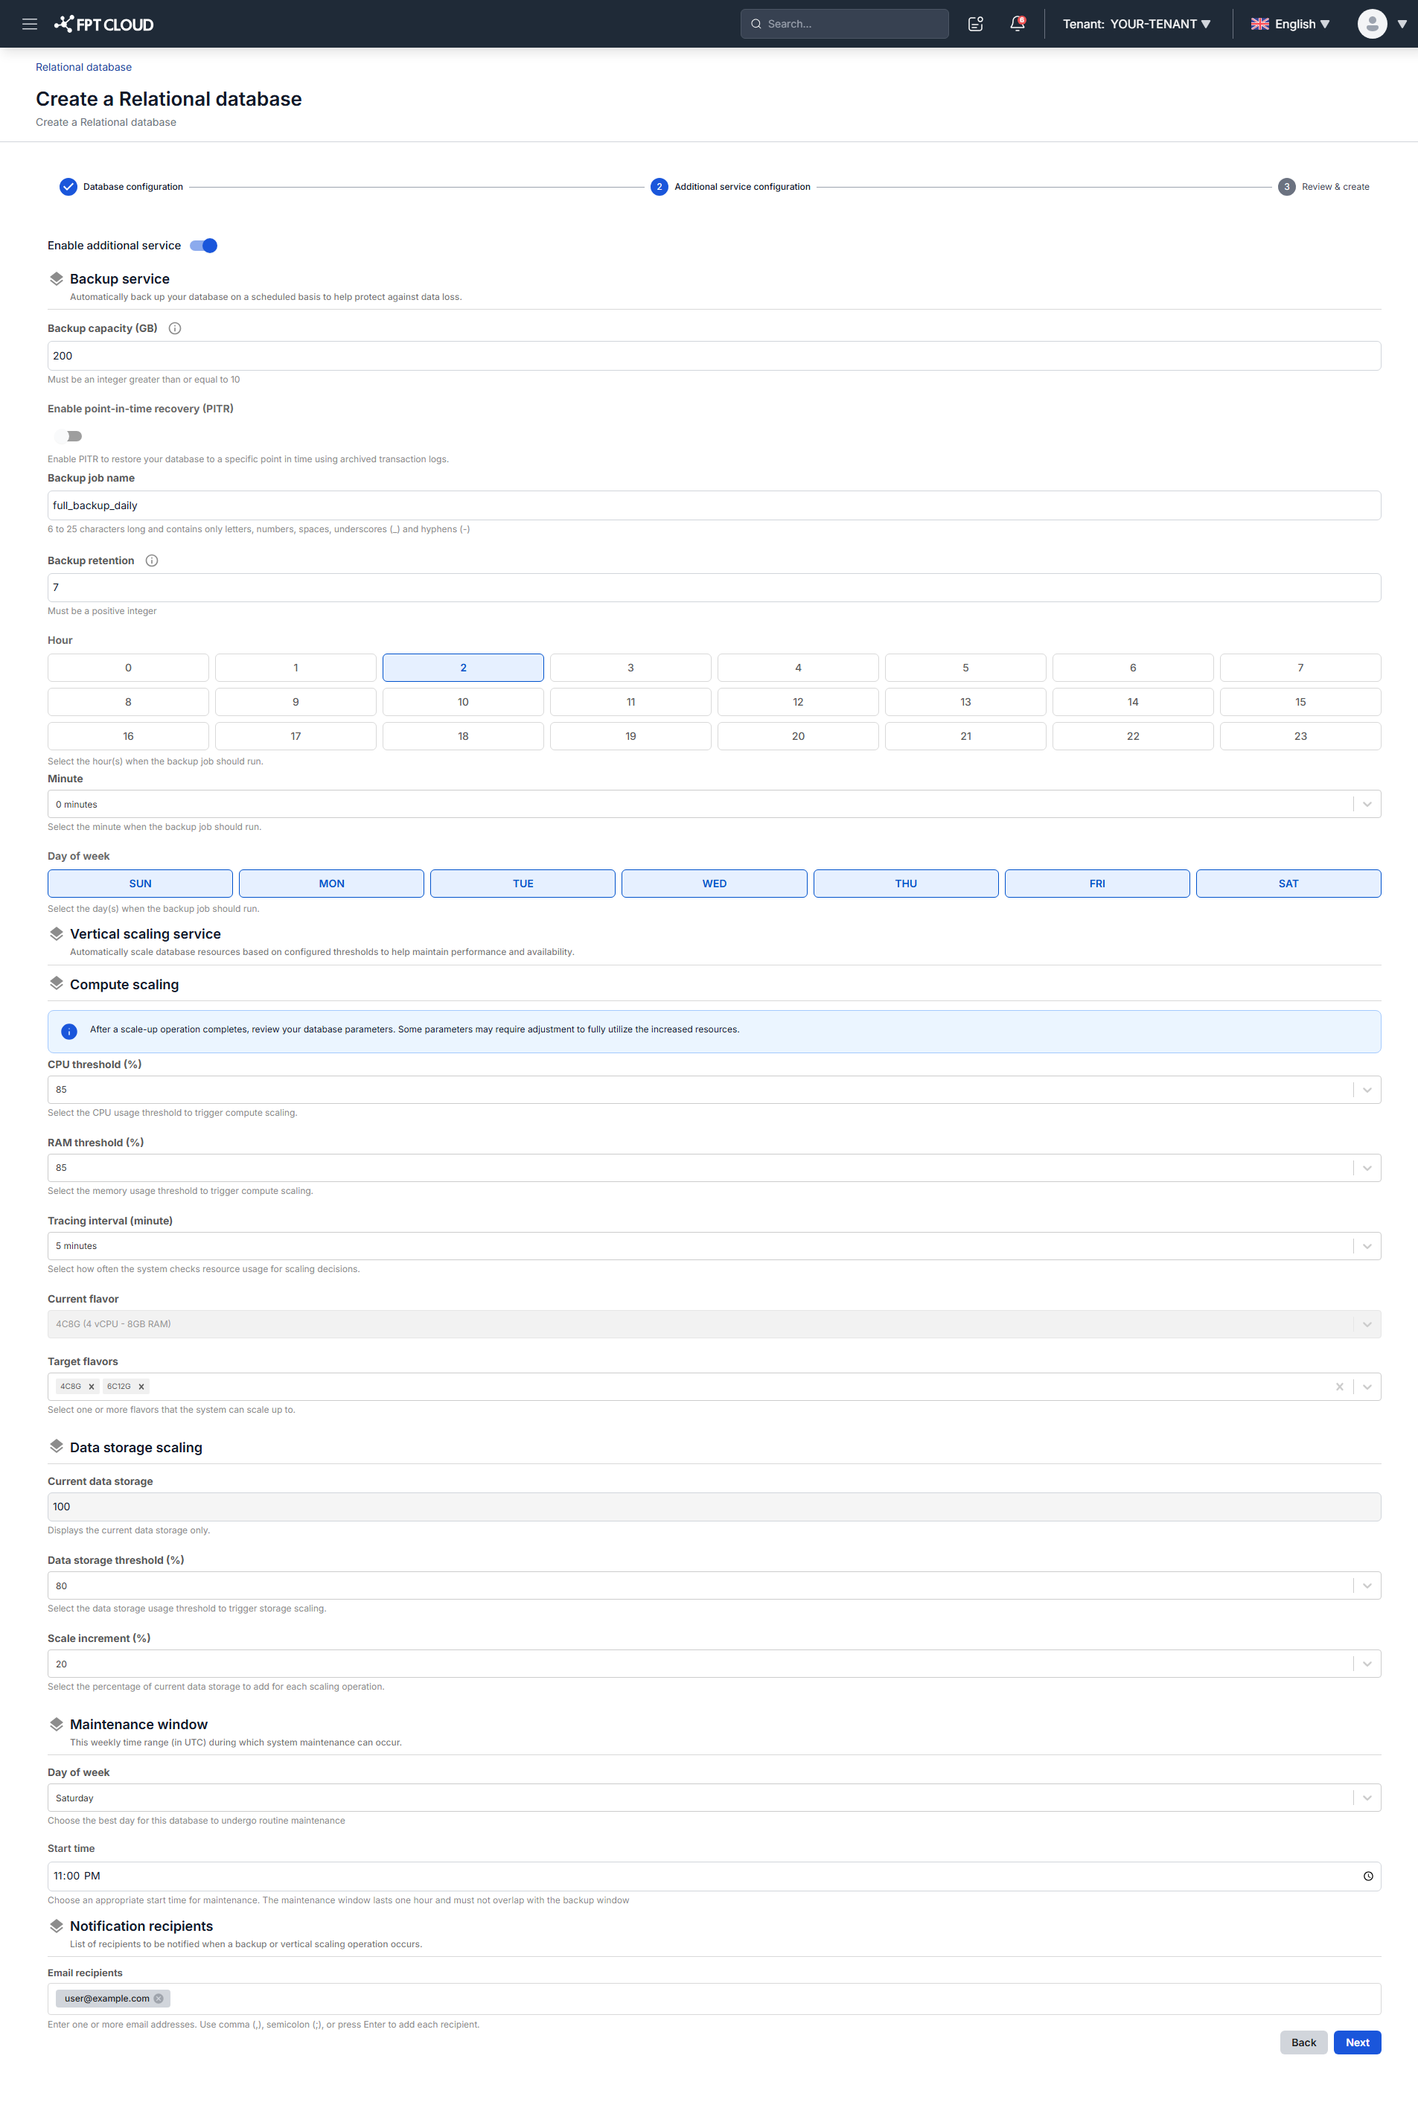
Task: Deselect backup hour 2
Action: click(x=463, y=668)
